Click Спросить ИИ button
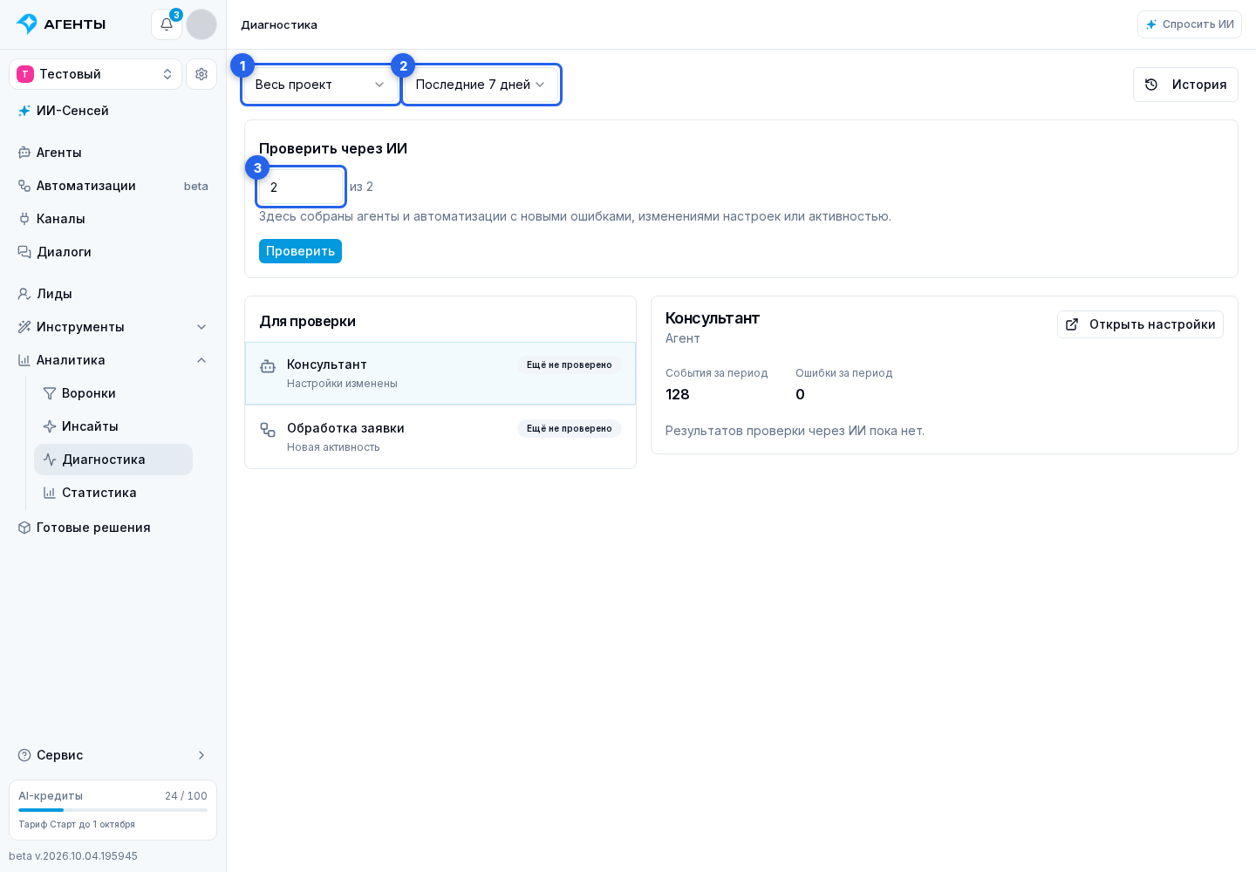Screen dimensions: 1256x872 [1190, 24]
